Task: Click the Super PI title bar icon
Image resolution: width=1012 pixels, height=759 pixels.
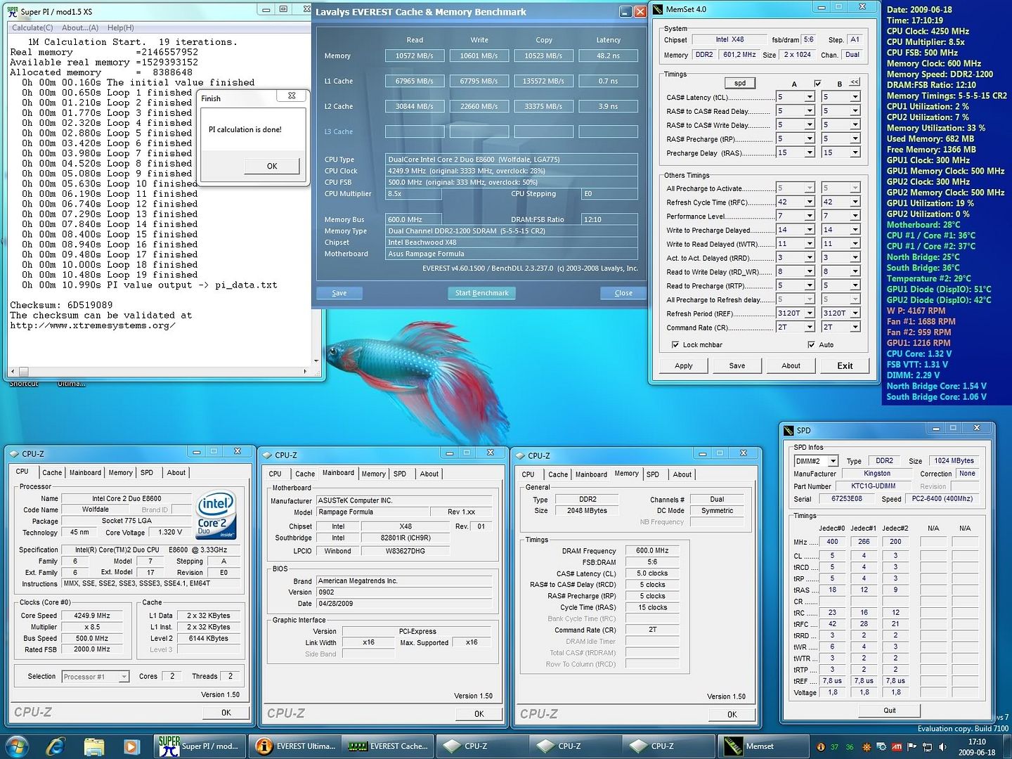Action: click(12, 11)
